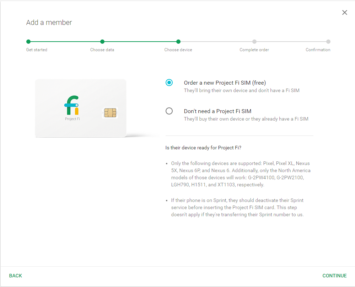355x287 pixels.
Task: Click the Complete order step label
Action: tap(254, 49)
